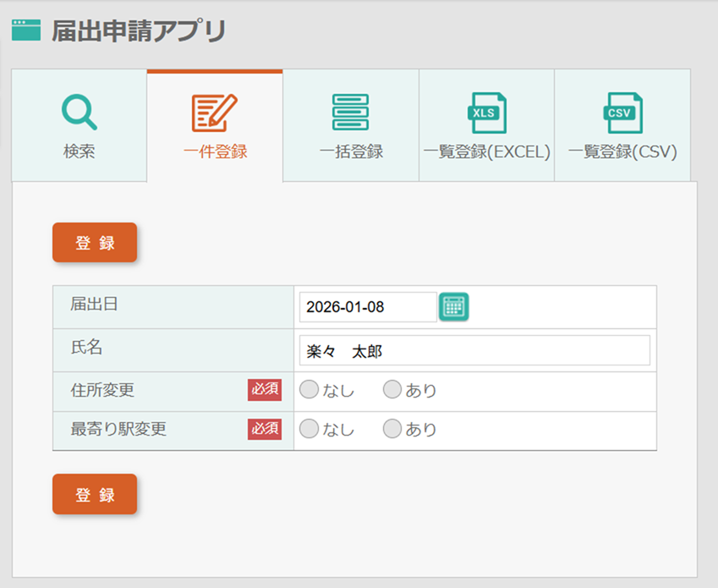Select なし for 住所変更
718x588 pixels.
click(310, 389)
